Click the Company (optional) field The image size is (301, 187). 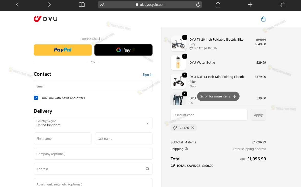pos(93,154)
